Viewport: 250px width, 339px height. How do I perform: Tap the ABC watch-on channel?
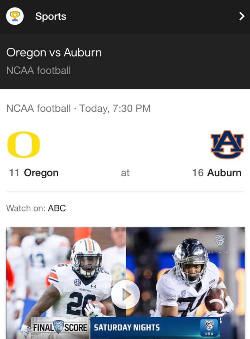pos(57,208)
